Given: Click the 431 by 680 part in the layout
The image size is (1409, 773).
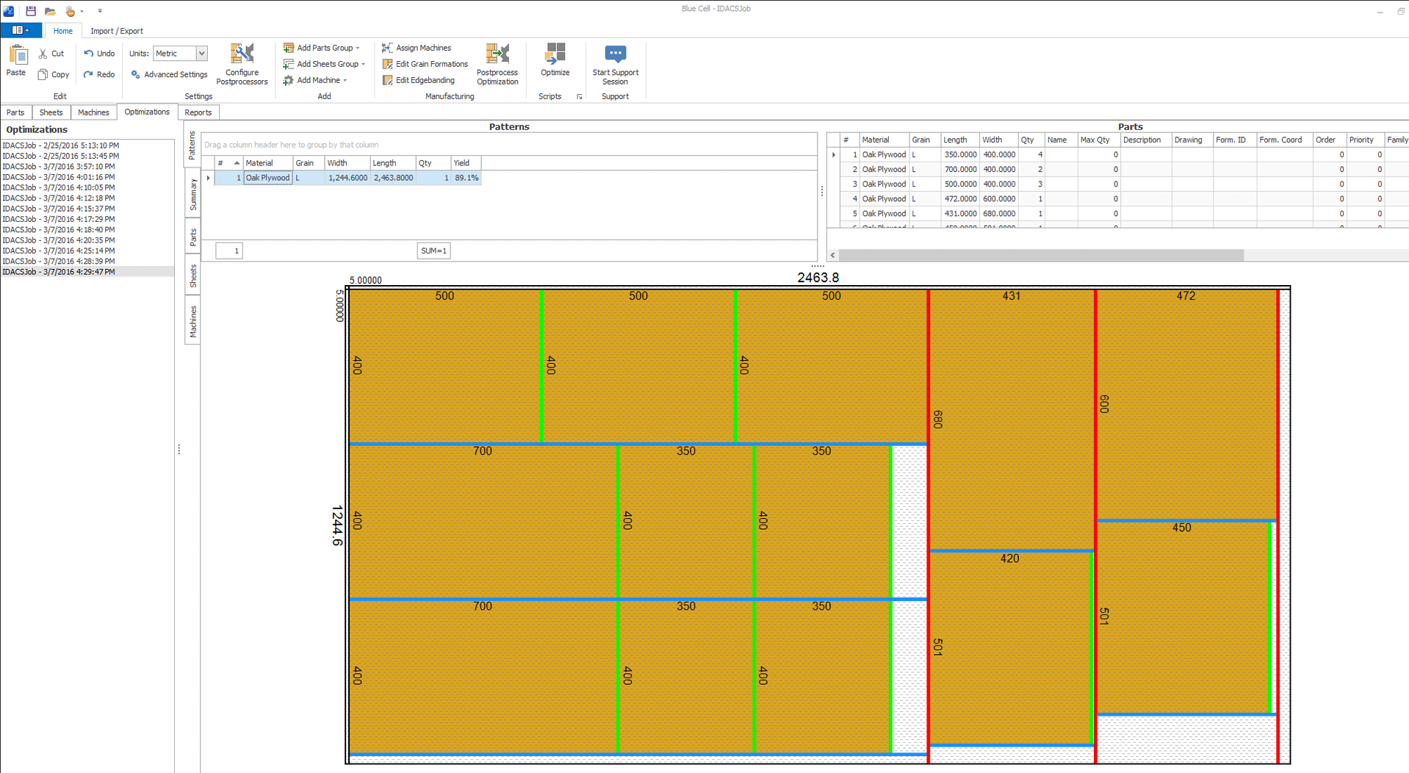Looking at the screenshot, I should [x=1012, y=420].
